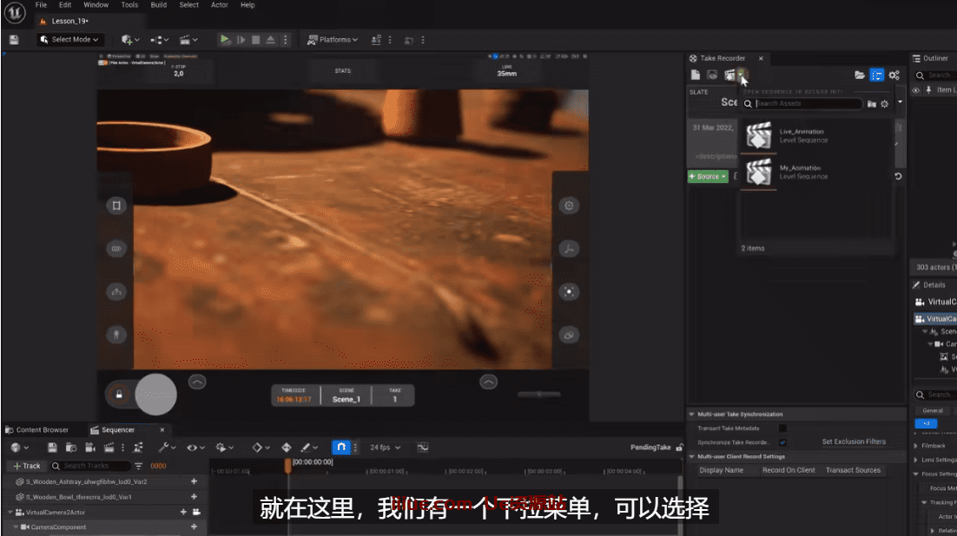Open the 24 fps frame rate dropdown
Viewport: 957px width, 536px height.
[385, 448]
